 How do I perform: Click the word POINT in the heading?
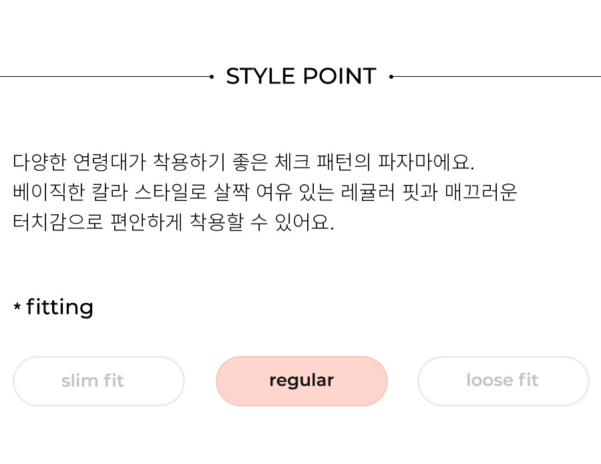point(340,76)
